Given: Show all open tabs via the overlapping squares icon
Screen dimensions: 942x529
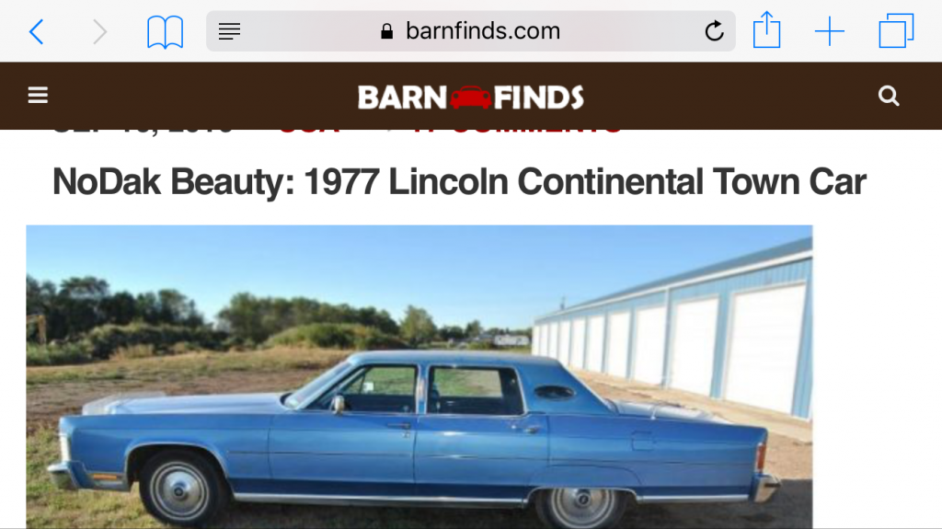Looking at the screenshot, I should (896, 30).
